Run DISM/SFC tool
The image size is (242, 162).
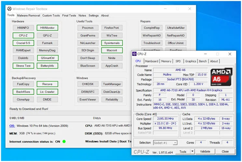pos(88,92)
